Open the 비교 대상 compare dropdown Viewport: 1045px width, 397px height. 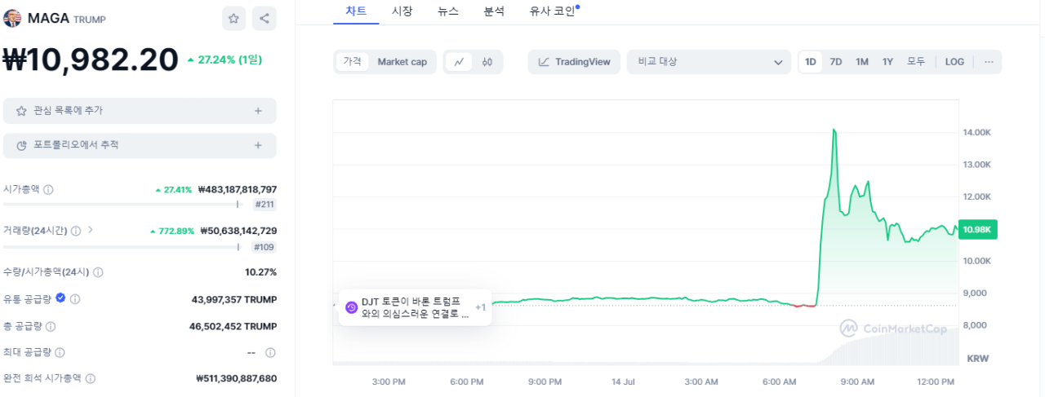[x=709, y=62]
